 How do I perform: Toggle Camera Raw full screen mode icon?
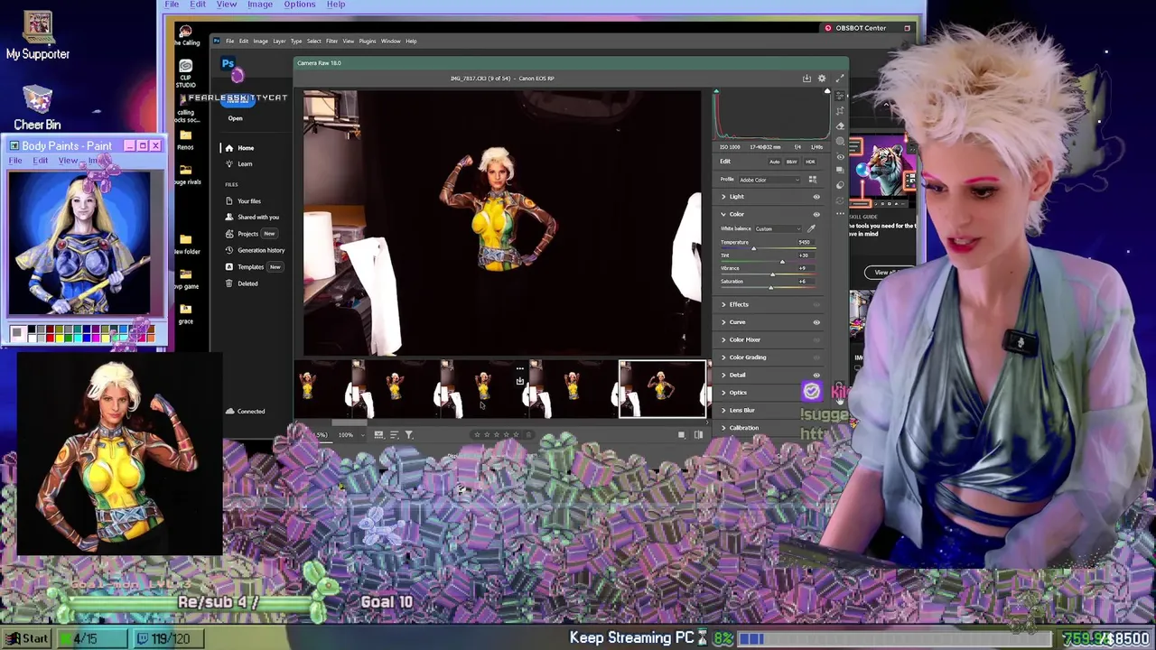pyautogui.click(x=840, y=79)
